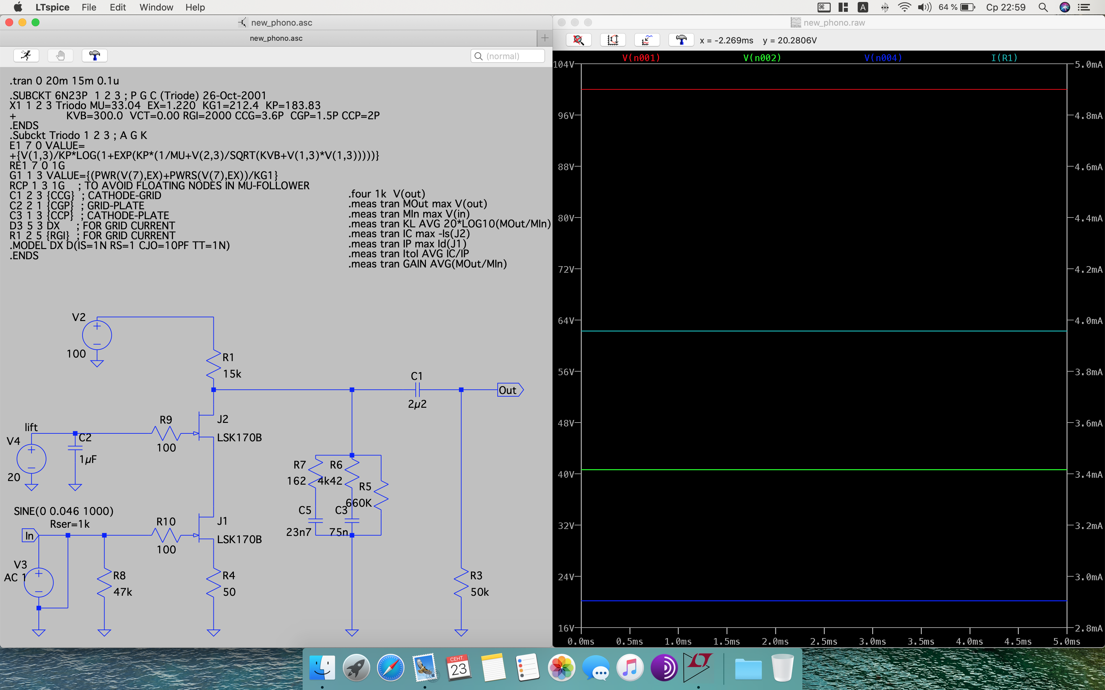The height and width of the screenshot is (690, 1105).
Task: Add a new tab with plus button
Action: coord(544,38)
